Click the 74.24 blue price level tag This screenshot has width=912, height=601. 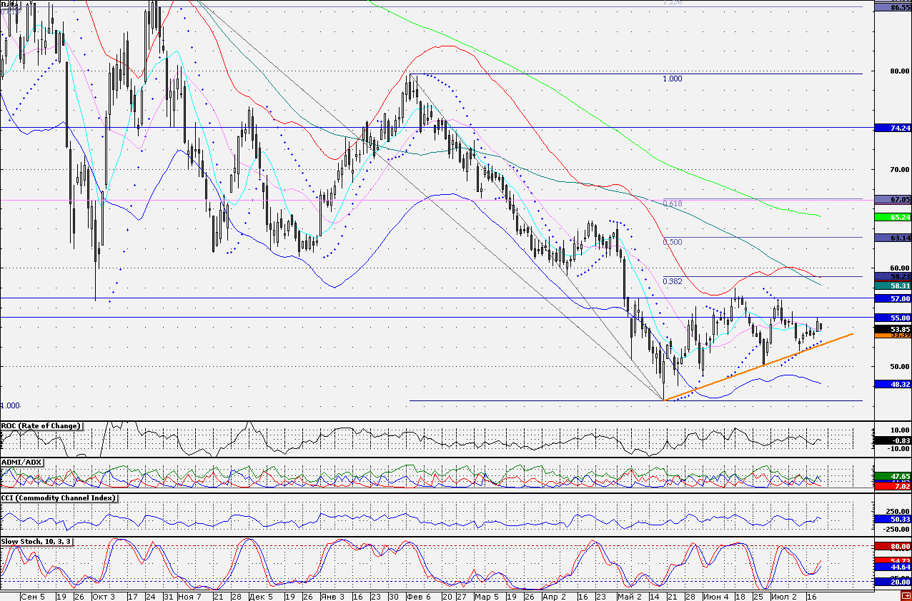[x=893, y=128]
